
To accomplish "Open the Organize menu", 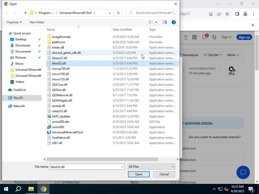I will click(x=14, y=22).
